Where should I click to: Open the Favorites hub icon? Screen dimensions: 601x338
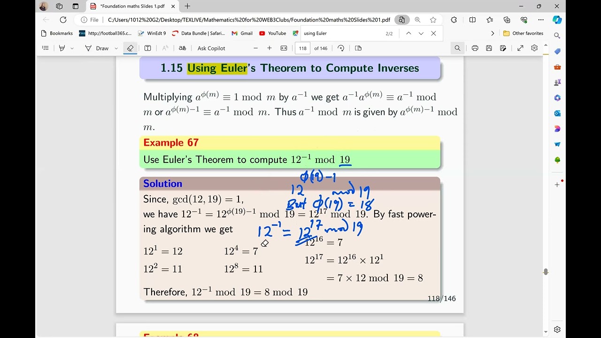point(490,20)
